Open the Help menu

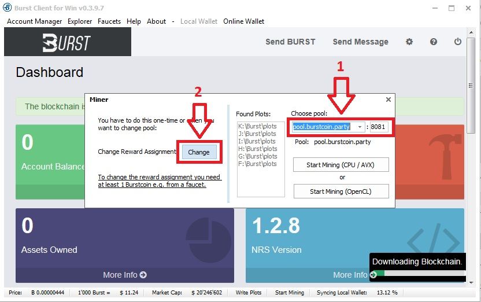point(134,21)
